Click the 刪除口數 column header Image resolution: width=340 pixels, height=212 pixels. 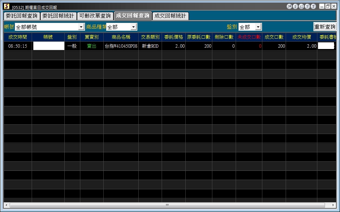coord(224,37)
